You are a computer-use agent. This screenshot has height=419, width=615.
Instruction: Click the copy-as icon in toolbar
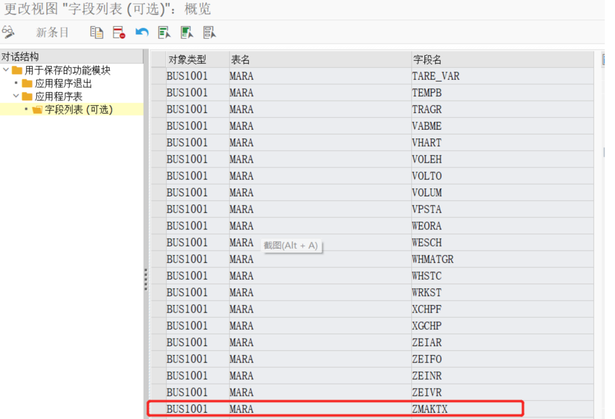click(96, 32)
